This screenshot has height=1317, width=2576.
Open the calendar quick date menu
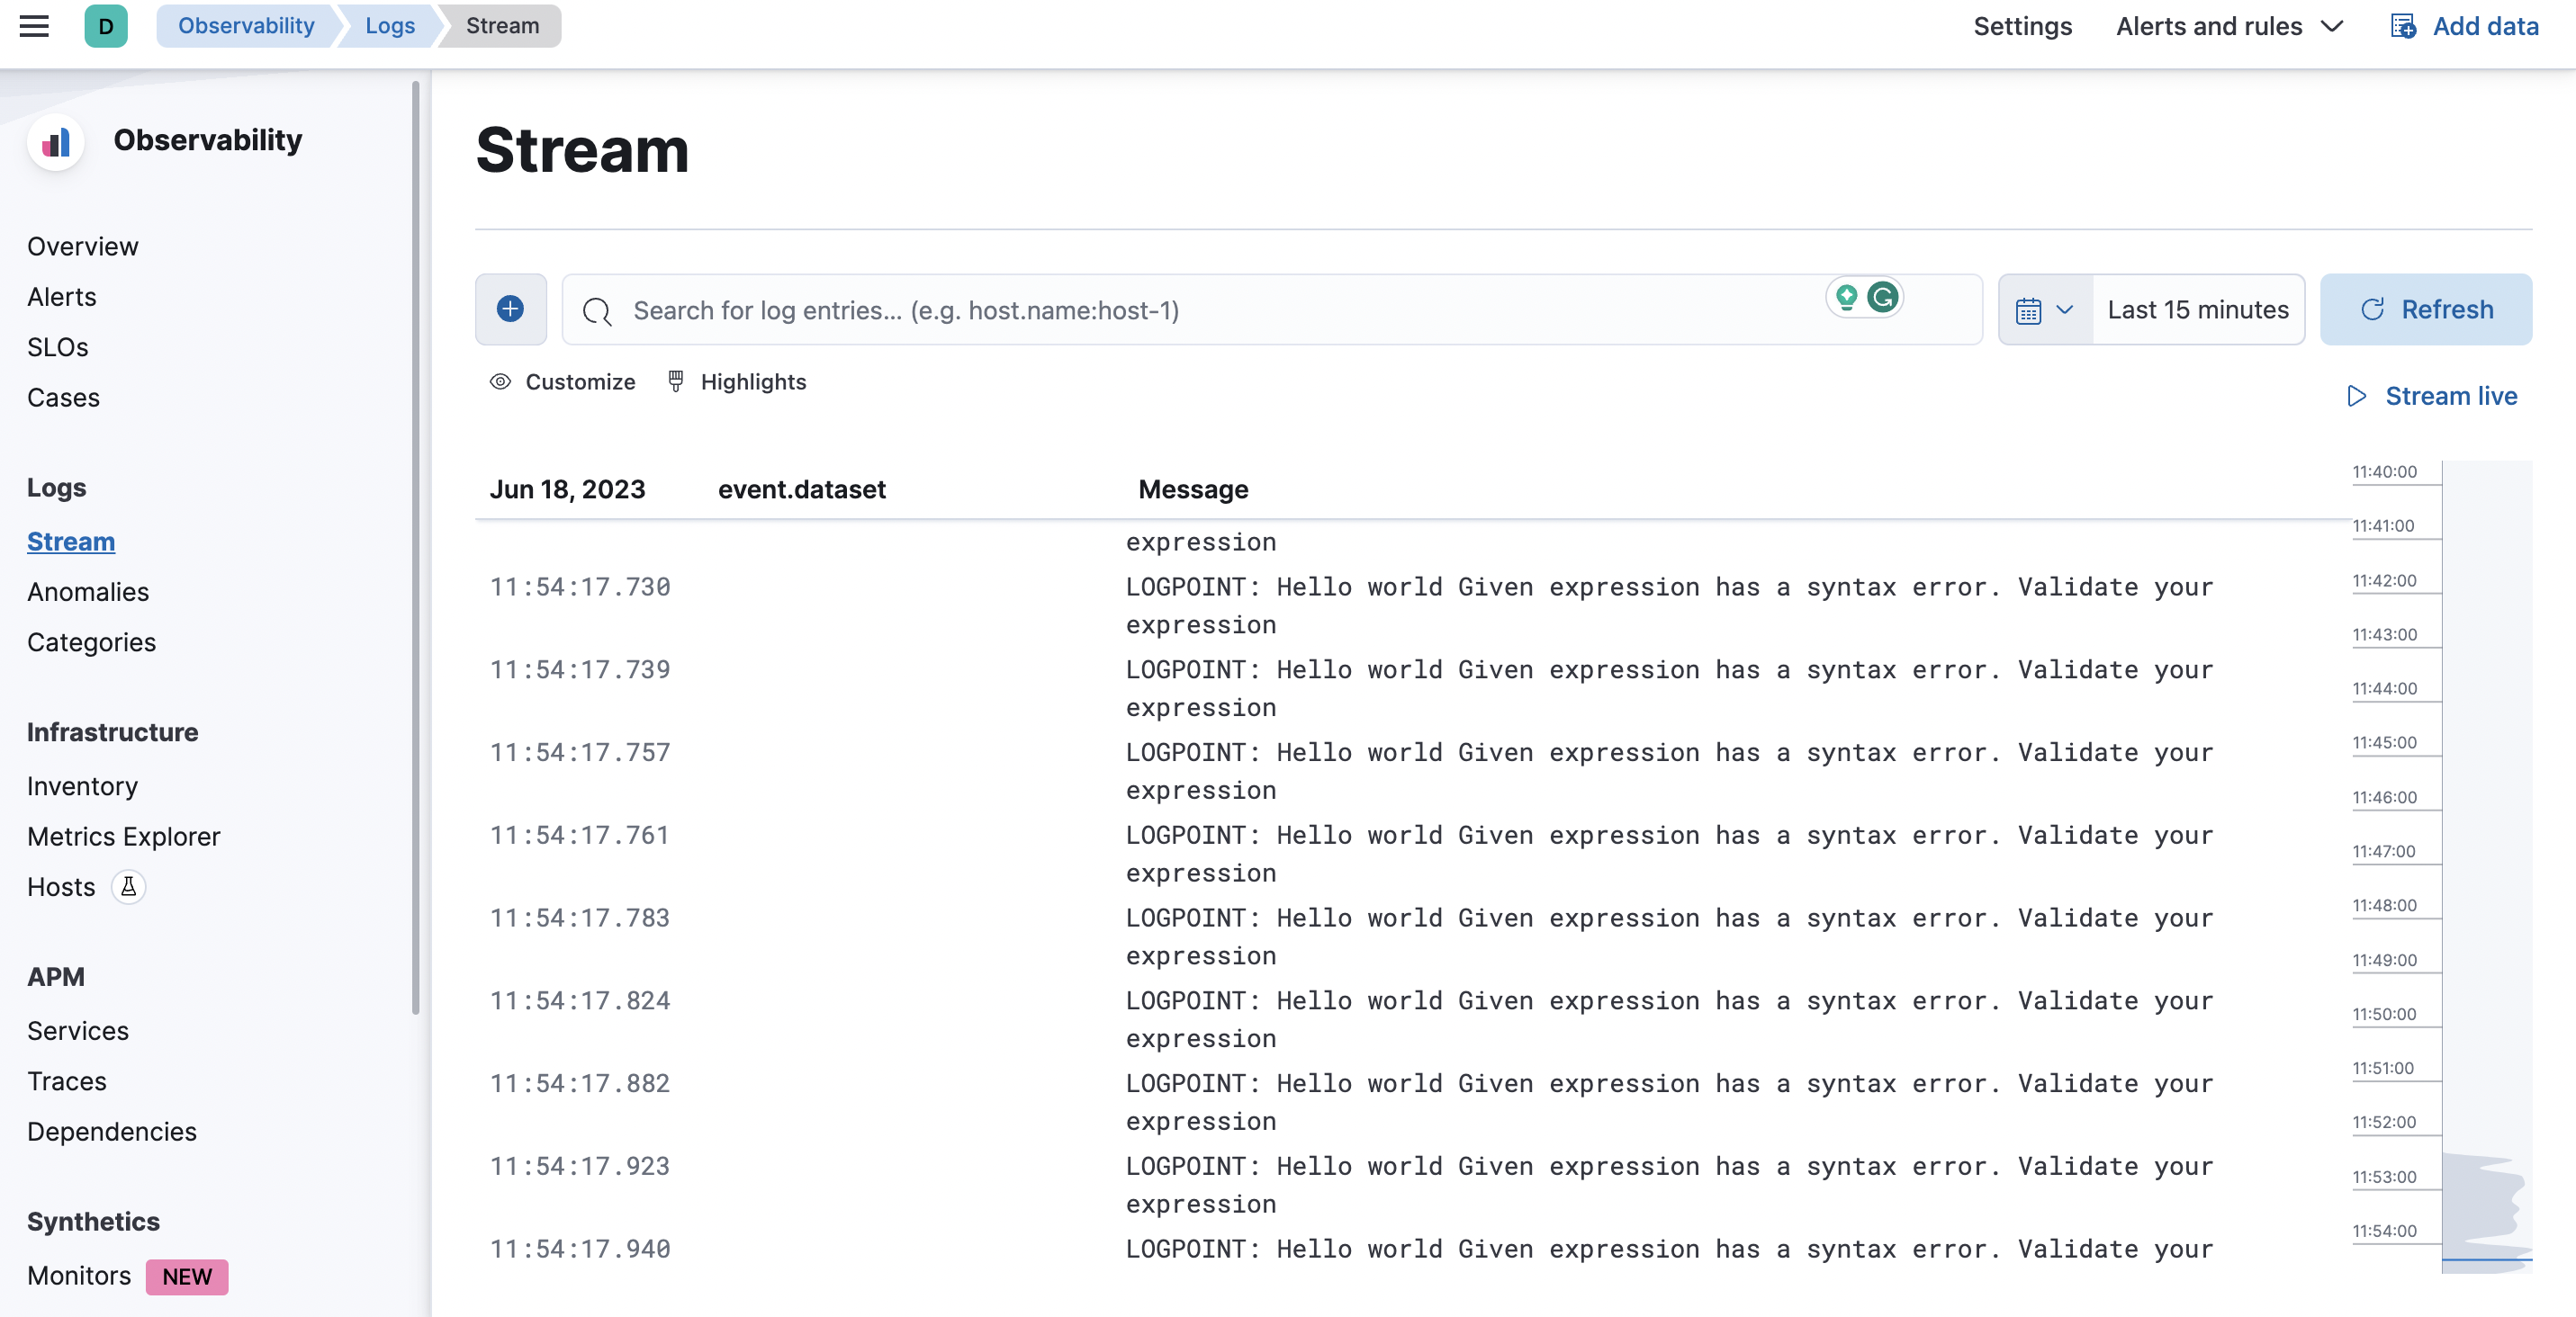pyautogui.click(x=2044, y=309)
